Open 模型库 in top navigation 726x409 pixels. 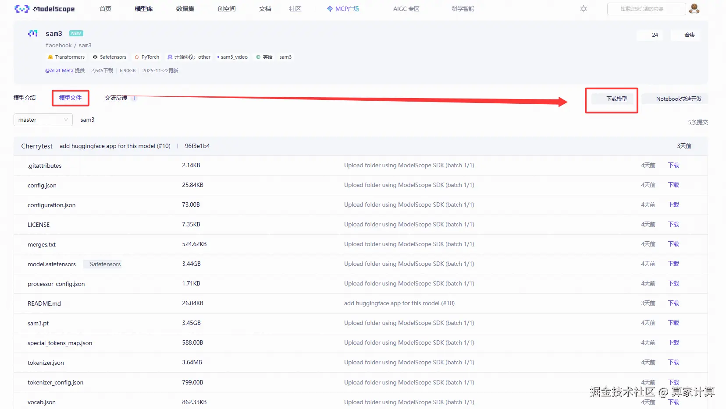pos(144,9)
